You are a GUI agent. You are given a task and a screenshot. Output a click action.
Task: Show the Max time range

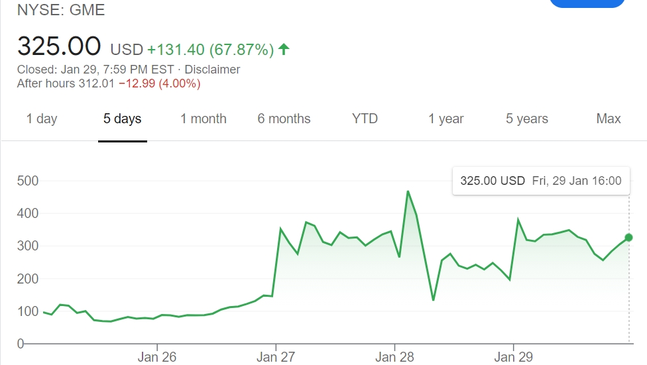(609, 119)
